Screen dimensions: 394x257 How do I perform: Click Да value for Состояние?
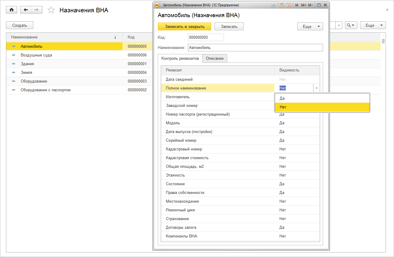(282, 184)
